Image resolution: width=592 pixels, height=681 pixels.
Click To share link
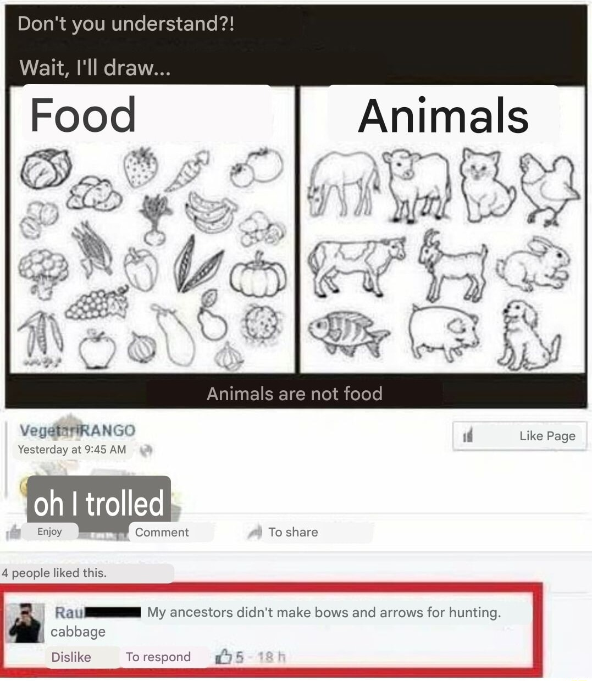(x=293, y=532)
